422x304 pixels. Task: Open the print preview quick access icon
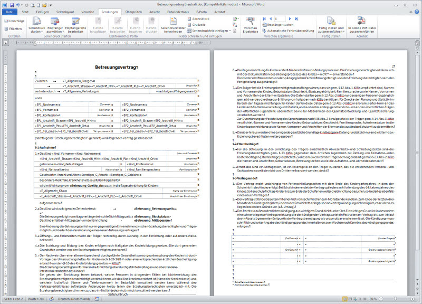(x=33, y=5)
